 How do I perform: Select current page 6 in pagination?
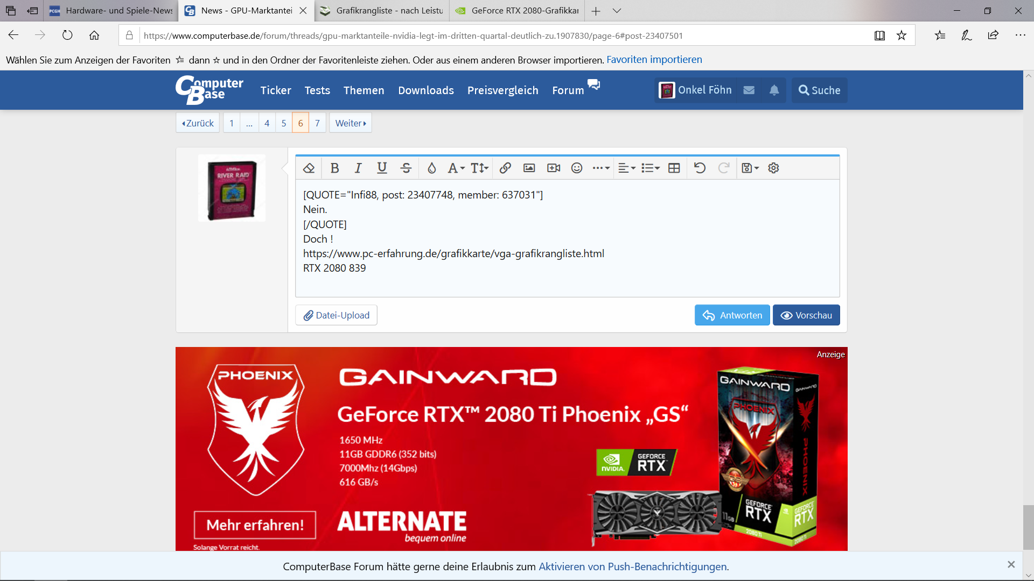point(301,123)
